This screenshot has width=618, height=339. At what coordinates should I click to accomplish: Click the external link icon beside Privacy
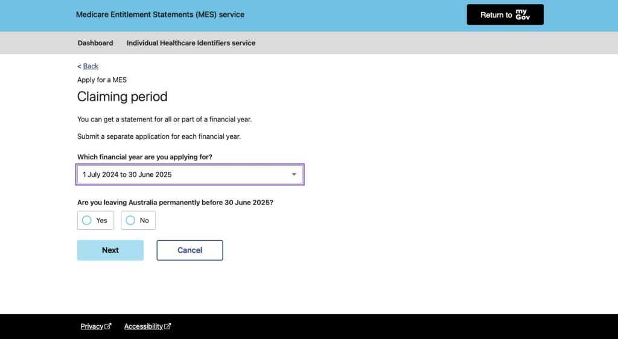108,326
